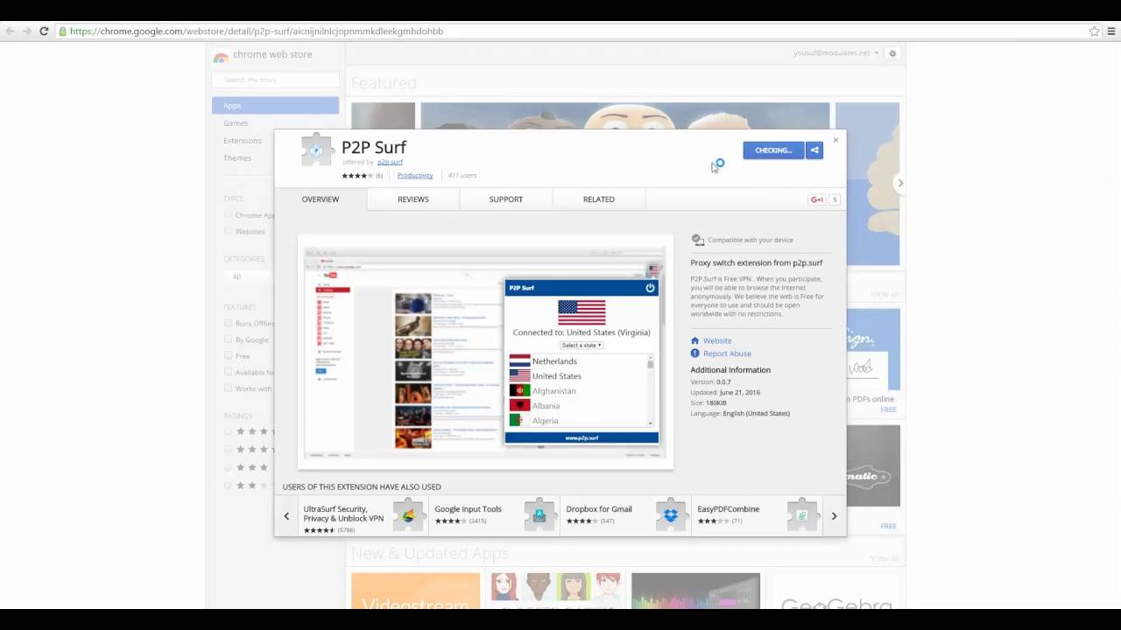
Task: Click the blue CHECKING button
Action: (x=773, y=150)
